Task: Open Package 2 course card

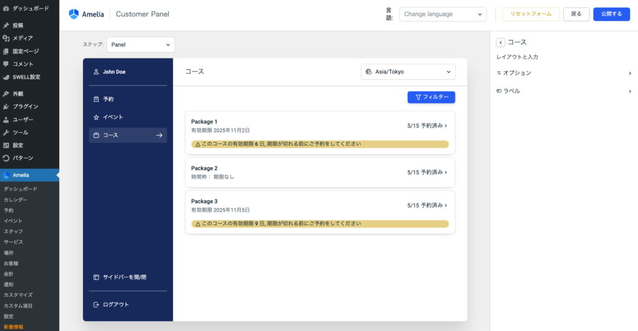Action: [320, 172]
